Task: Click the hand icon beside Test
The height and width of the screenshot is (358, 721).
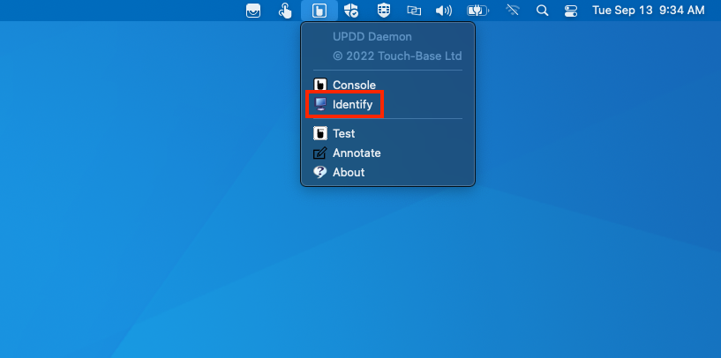Action: [x=320, y=134]
